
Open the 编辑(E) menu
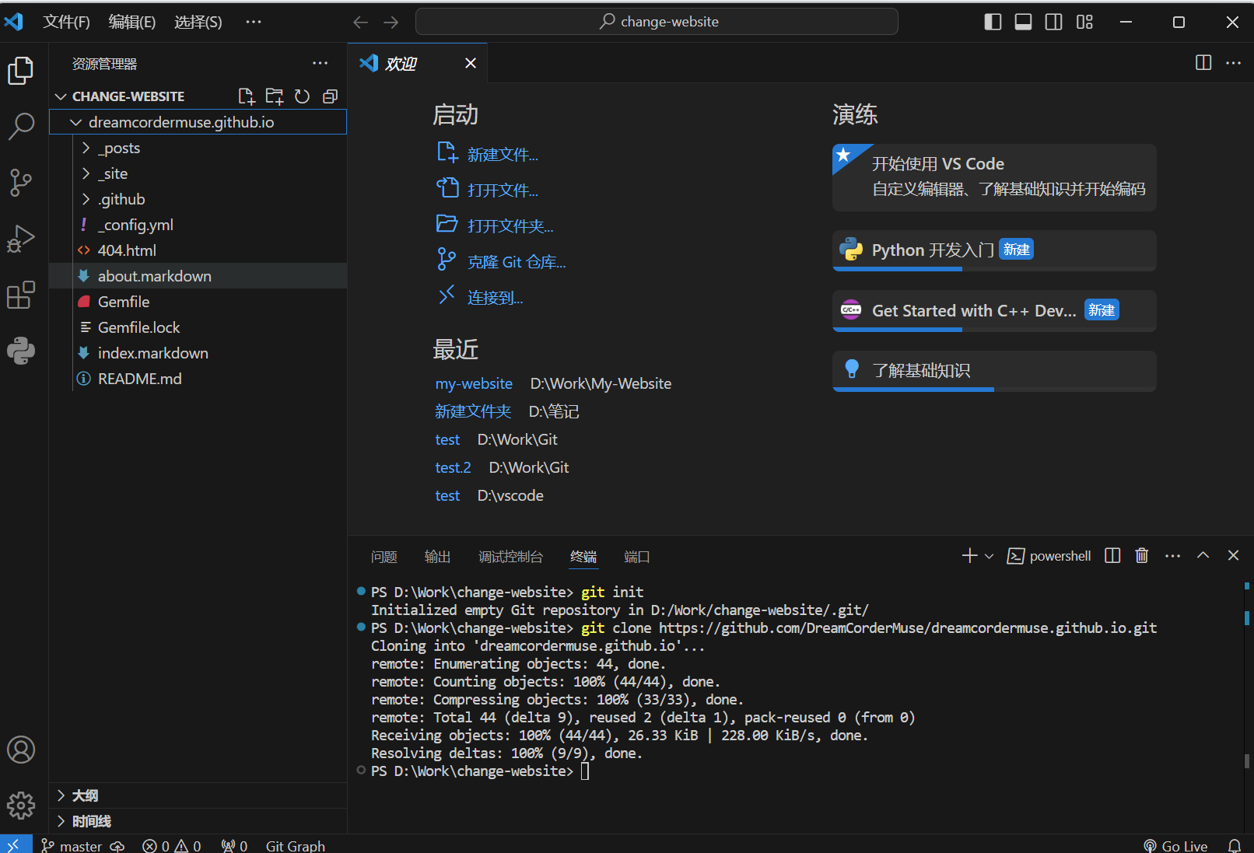click(132, 22)
